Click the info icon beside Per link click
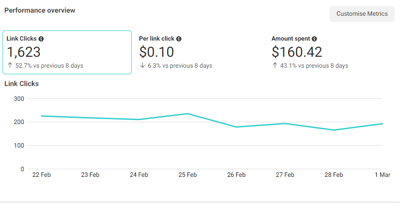The width and height of the screenshot is (400, 203). coord(179,39)
